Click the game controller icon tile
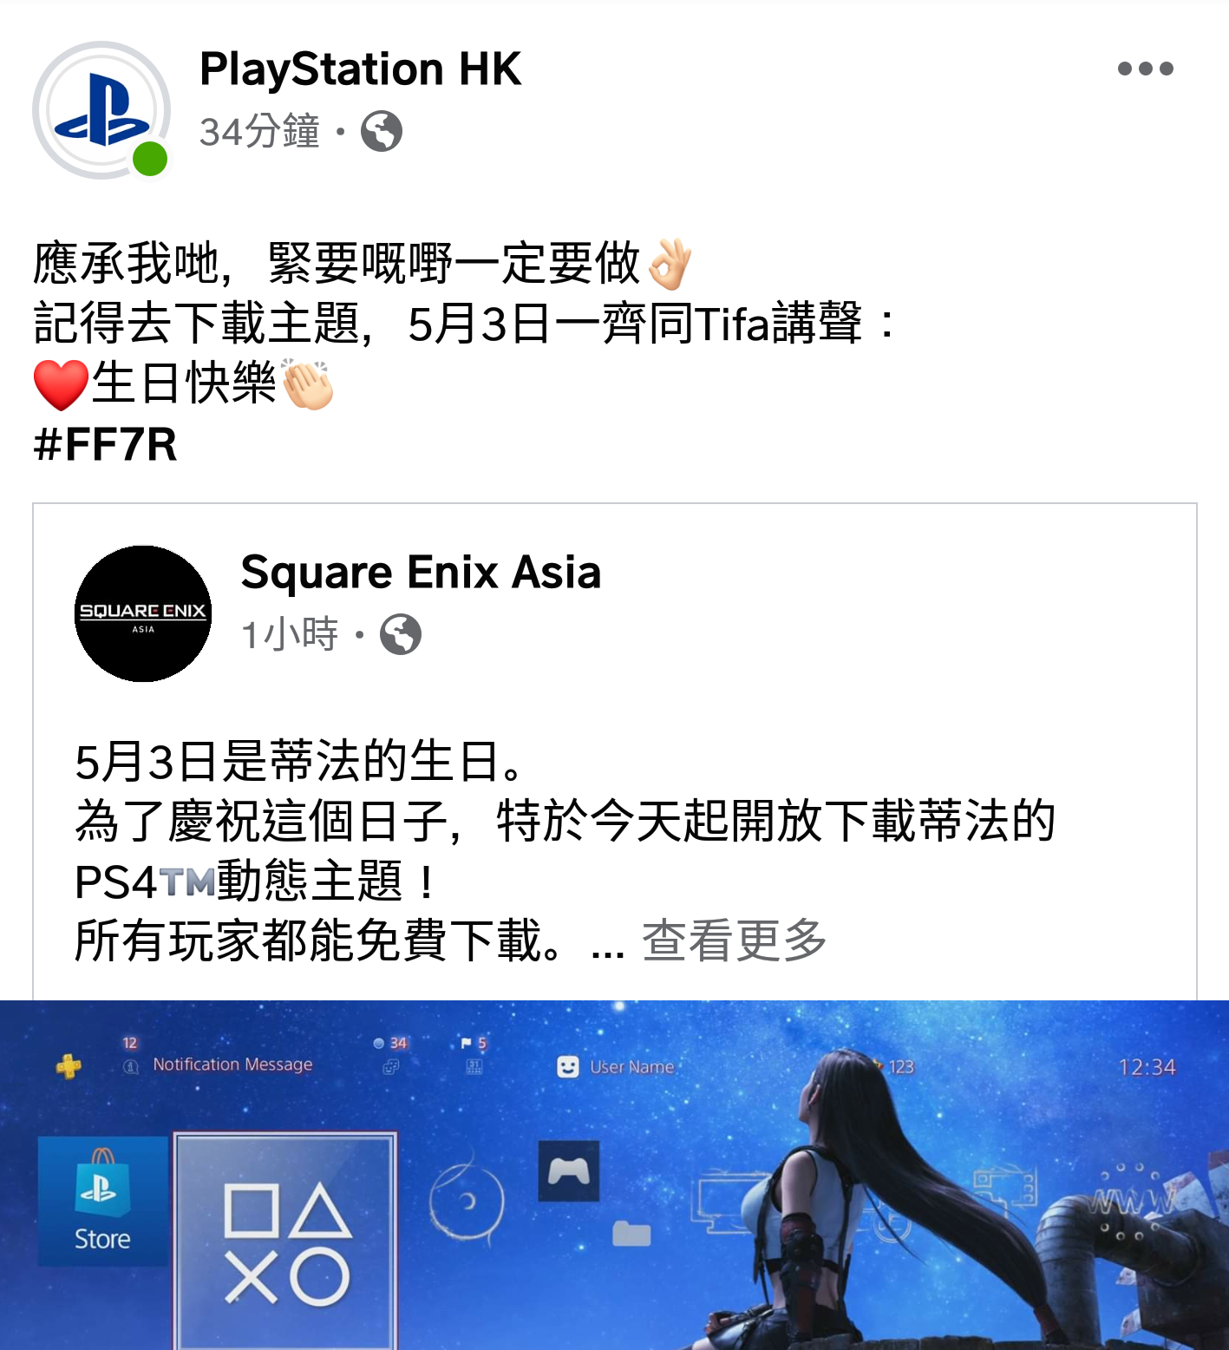The height and width of the screenshot is (1350, 1229). coord(569,1171)
